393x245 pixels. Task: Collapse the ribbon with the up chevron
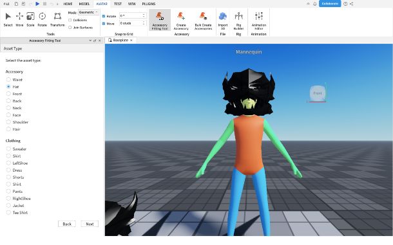tap(309, 4)
